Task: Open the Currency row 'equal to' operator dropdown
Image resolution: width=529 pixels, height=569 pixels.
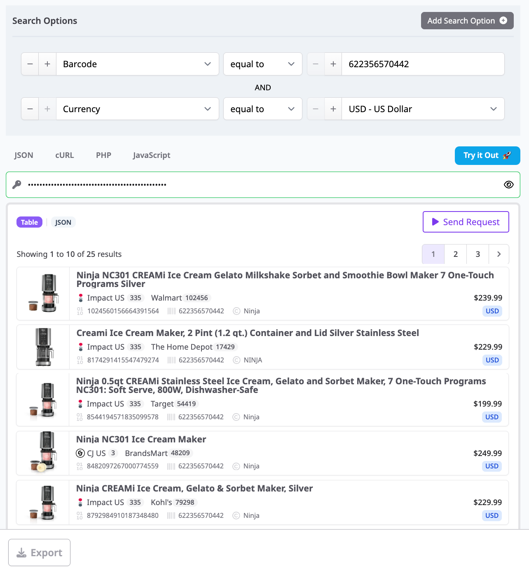Action: (x=263, y=109)
